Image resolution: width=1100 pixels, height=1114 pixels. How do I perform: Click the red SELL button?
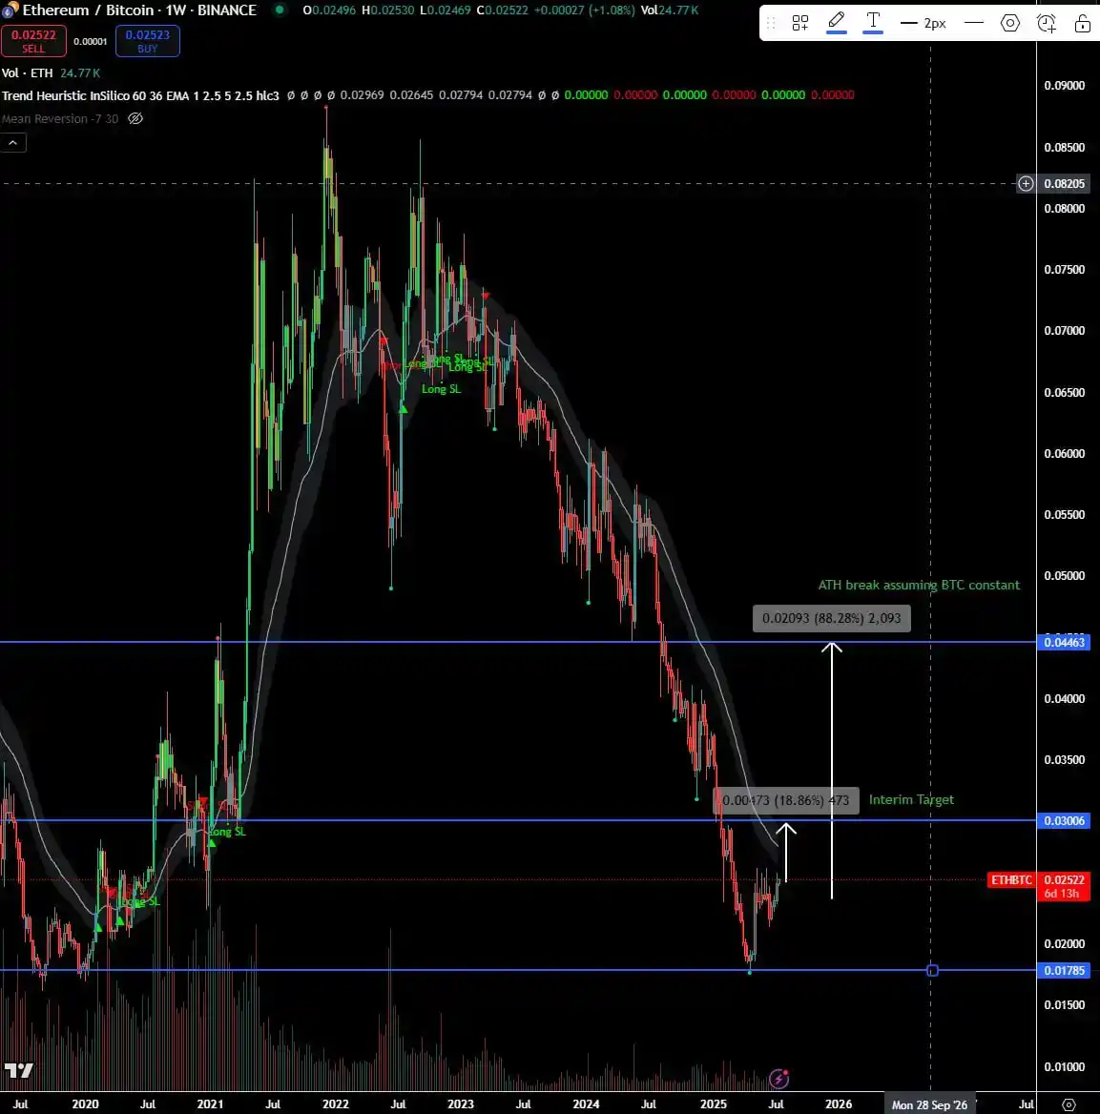[33, 41]
